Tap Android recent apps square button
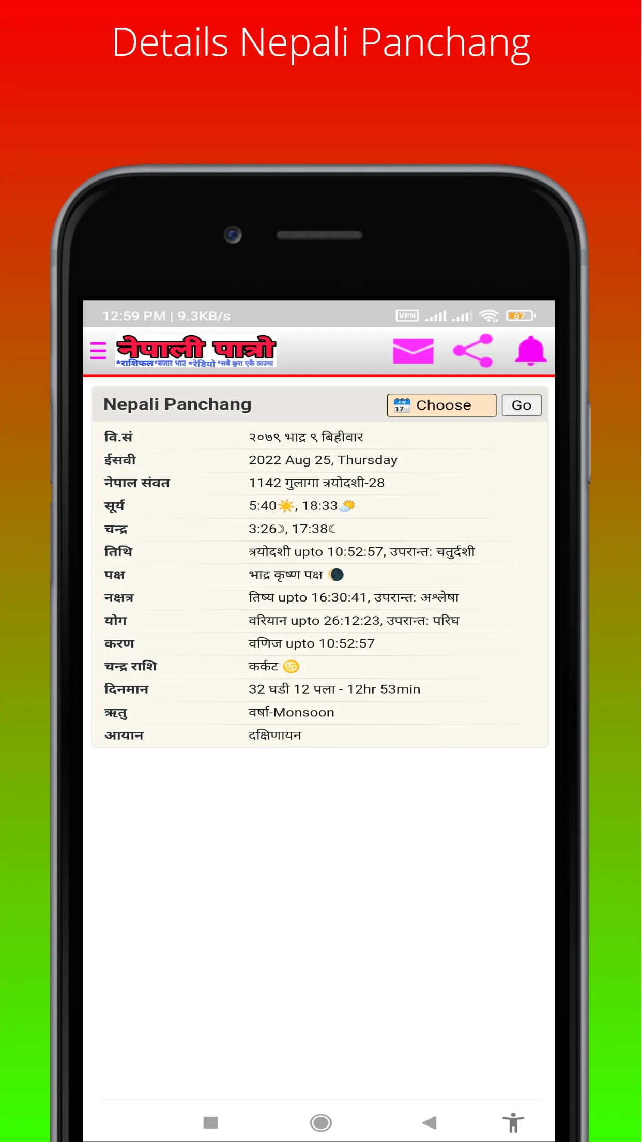This screenshot has width=642, height=1142. (x=211, y=1122)
